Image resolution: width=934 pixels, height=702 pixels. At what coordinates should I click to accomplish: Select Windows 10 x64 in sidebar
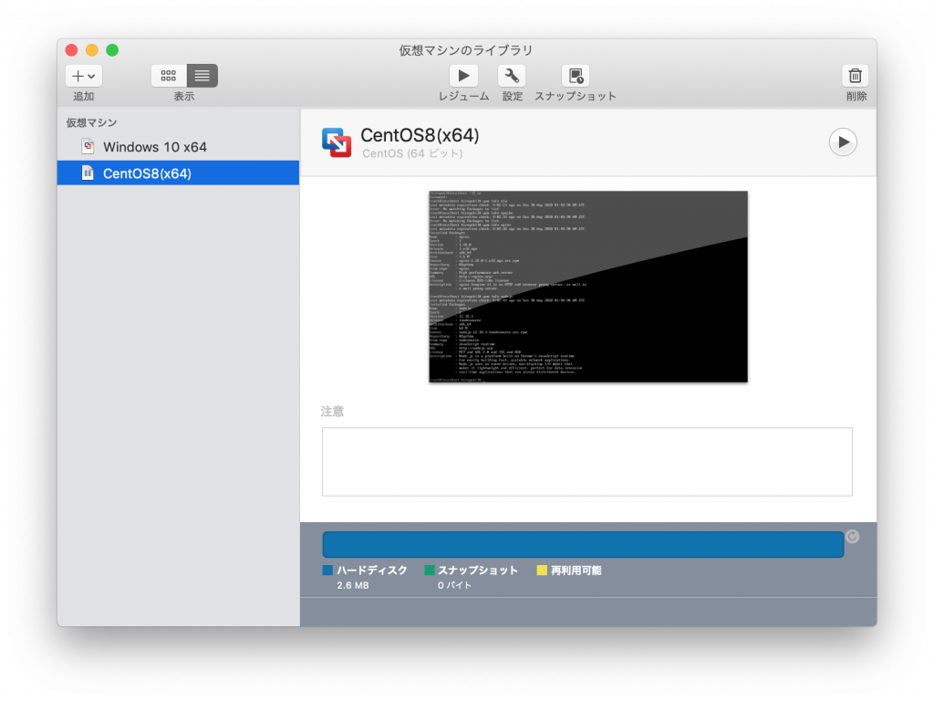click(178, 147)
